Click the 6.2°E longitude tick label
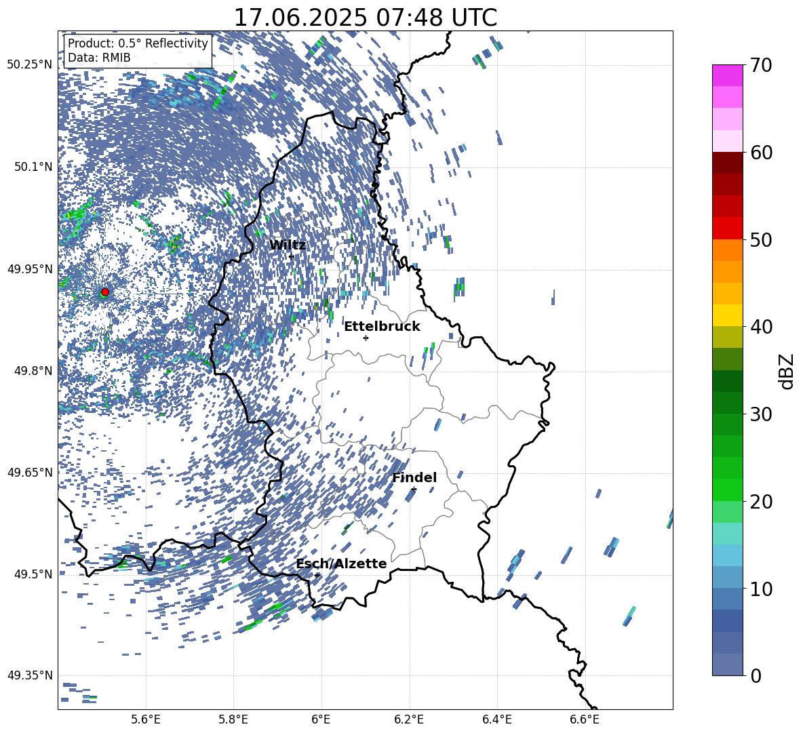The width and height of the screenshot is (803, 733). pyautogui.click(x=409, y=719)
